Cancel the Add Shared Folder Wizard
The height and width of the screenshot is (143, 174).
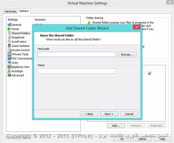129,114
